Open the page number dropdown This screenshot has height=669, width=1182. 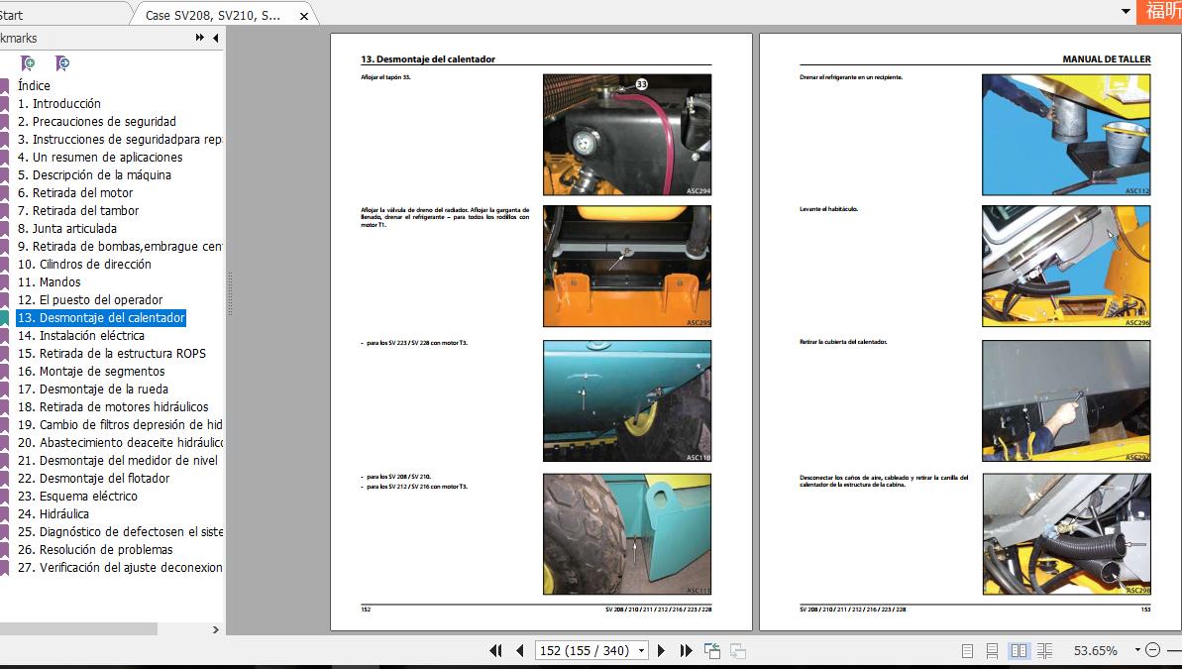tap(642, 651)
